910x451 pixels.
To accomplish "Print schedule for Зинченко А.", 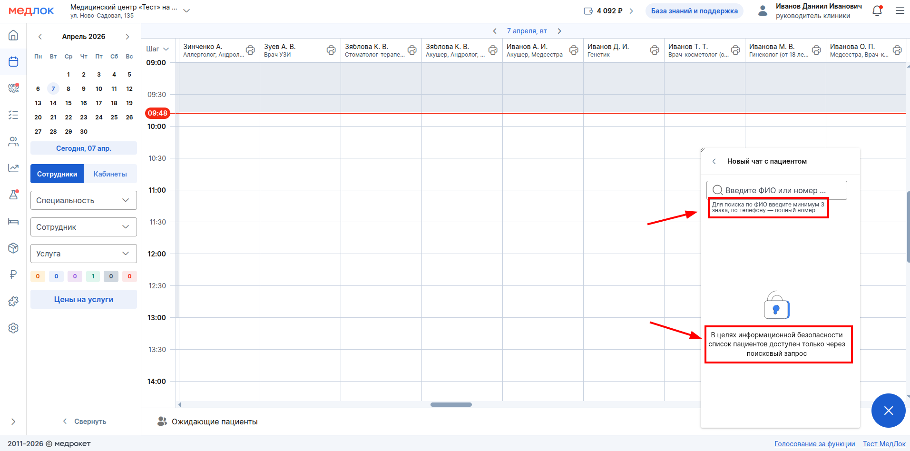I will [x=250, y=50].
